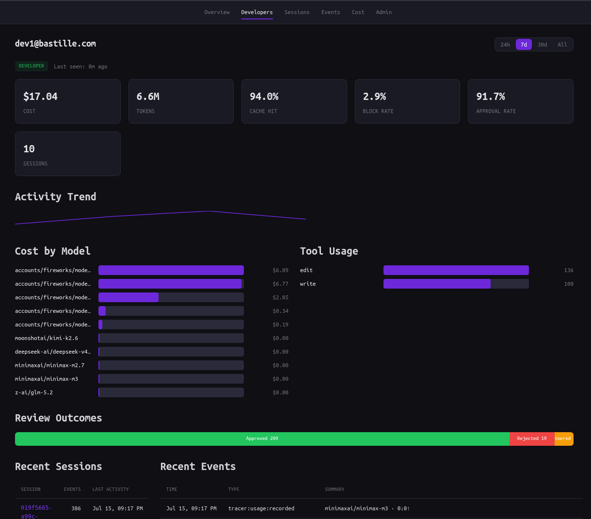Click the z-ai/glm-5.2 label
Image resolution: width=591 pixels, height=519 pixels.
coord(34,392)
